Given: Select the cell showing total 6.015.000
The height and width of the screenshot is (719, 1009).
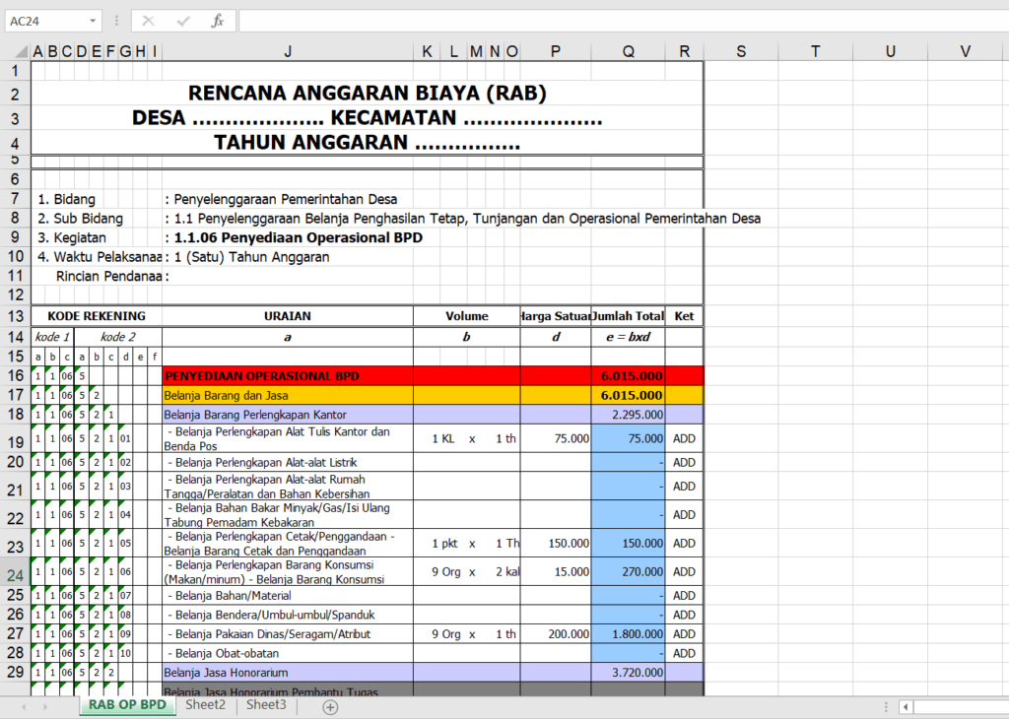Looking at the screenshot, I should [628, 376].
